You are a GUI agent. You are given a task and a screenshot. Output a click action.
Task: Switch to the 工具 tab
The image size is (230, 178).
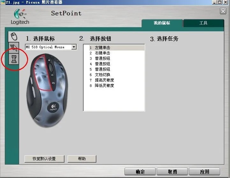click(x=204, y=23)
